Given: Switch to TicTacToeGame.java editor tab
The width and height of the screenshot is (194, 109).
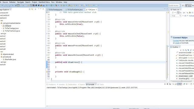Looking at the screenshot, I should tap(75, 9).
